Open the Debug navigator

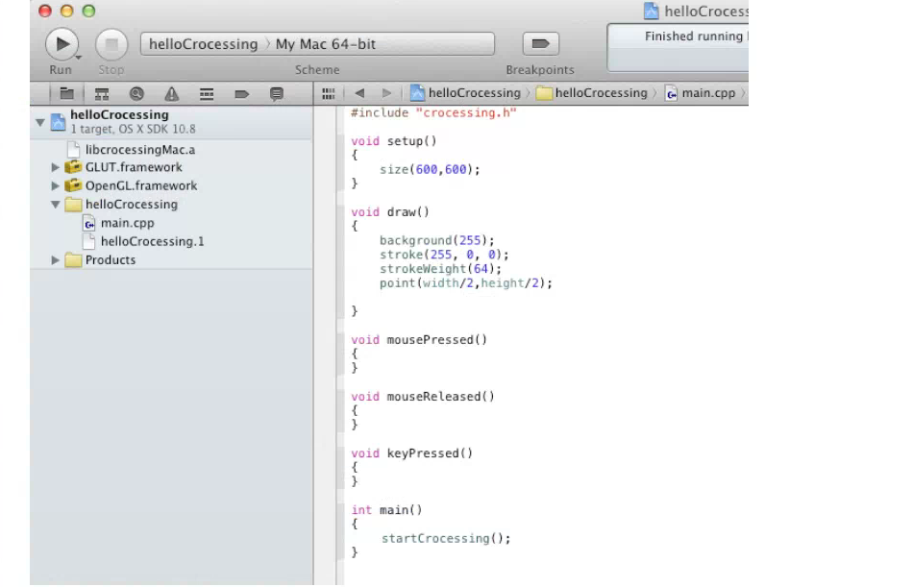206,94
